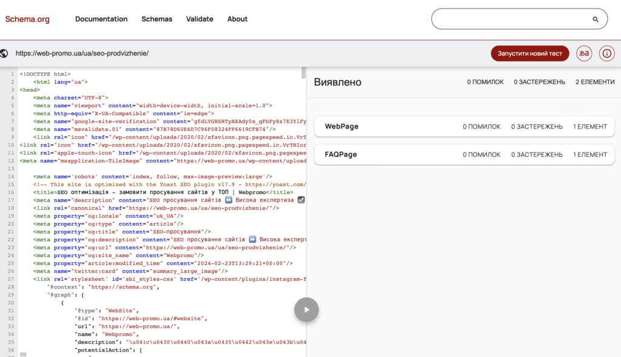621x357 pixels.
Task: Click the 'Запустити новий тест' button
Action: (529, 53)
